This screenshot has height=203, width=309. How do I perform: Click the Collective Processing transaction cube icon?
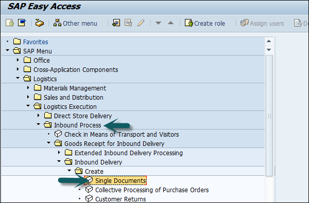coord(89,190)
